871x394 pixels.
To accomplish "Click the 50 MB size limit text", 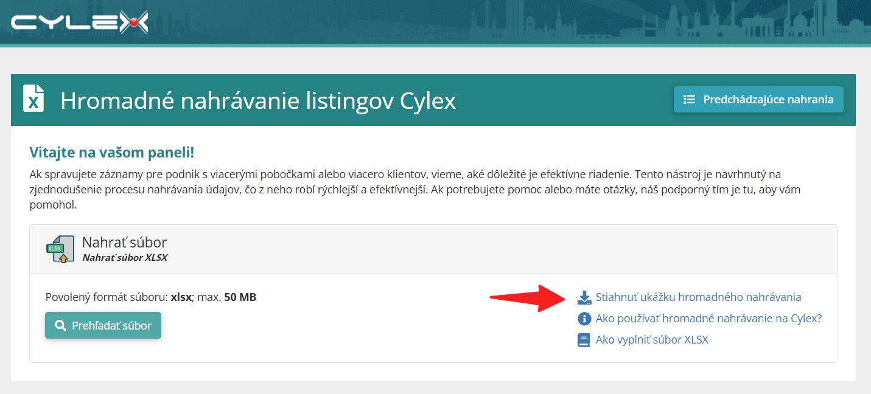I will 240,297.
